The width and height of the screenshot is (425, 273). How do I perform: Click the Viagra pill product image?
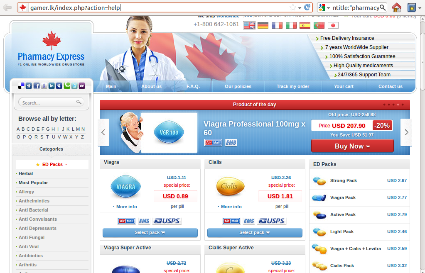pos(126,186)
